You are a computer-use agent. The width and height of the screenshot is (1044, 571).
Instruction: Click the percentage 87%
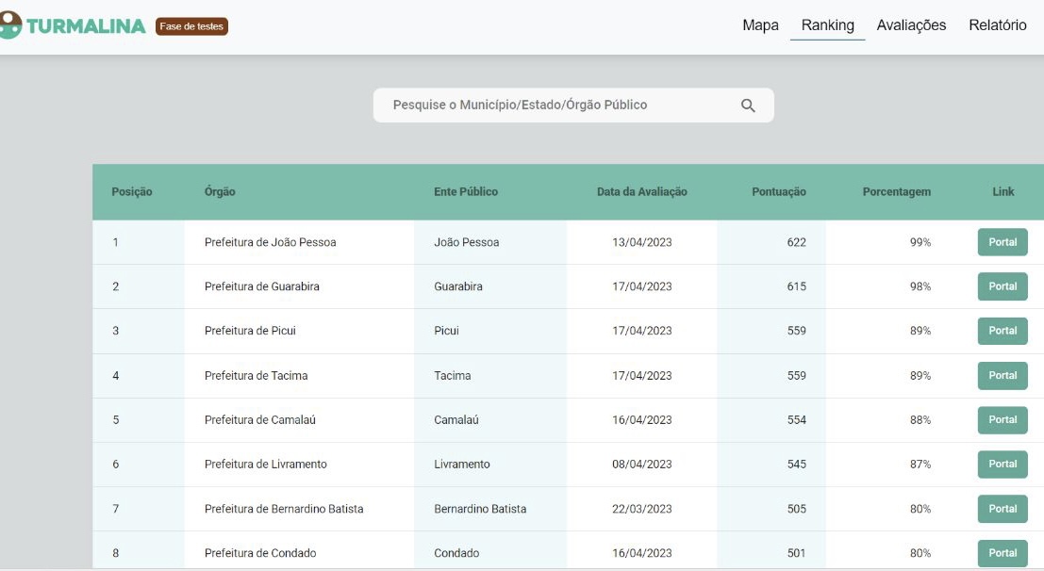tap(920, 464)
